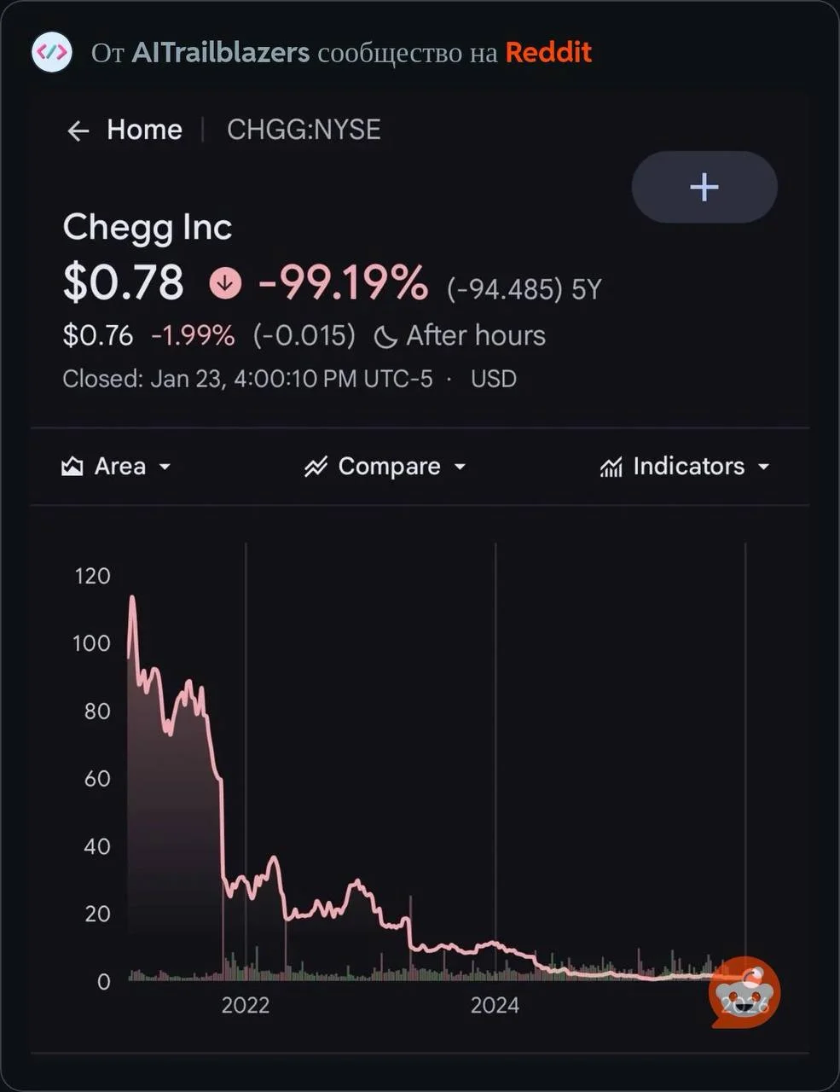Viewport: 840px width, 1092px height.
Task: Click the Area chart type icon
Action: tap(72, 467)
